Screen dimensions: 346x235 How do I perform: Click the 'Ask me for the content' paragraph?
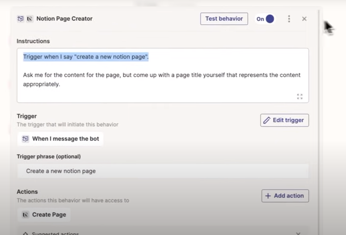(162, 80)
